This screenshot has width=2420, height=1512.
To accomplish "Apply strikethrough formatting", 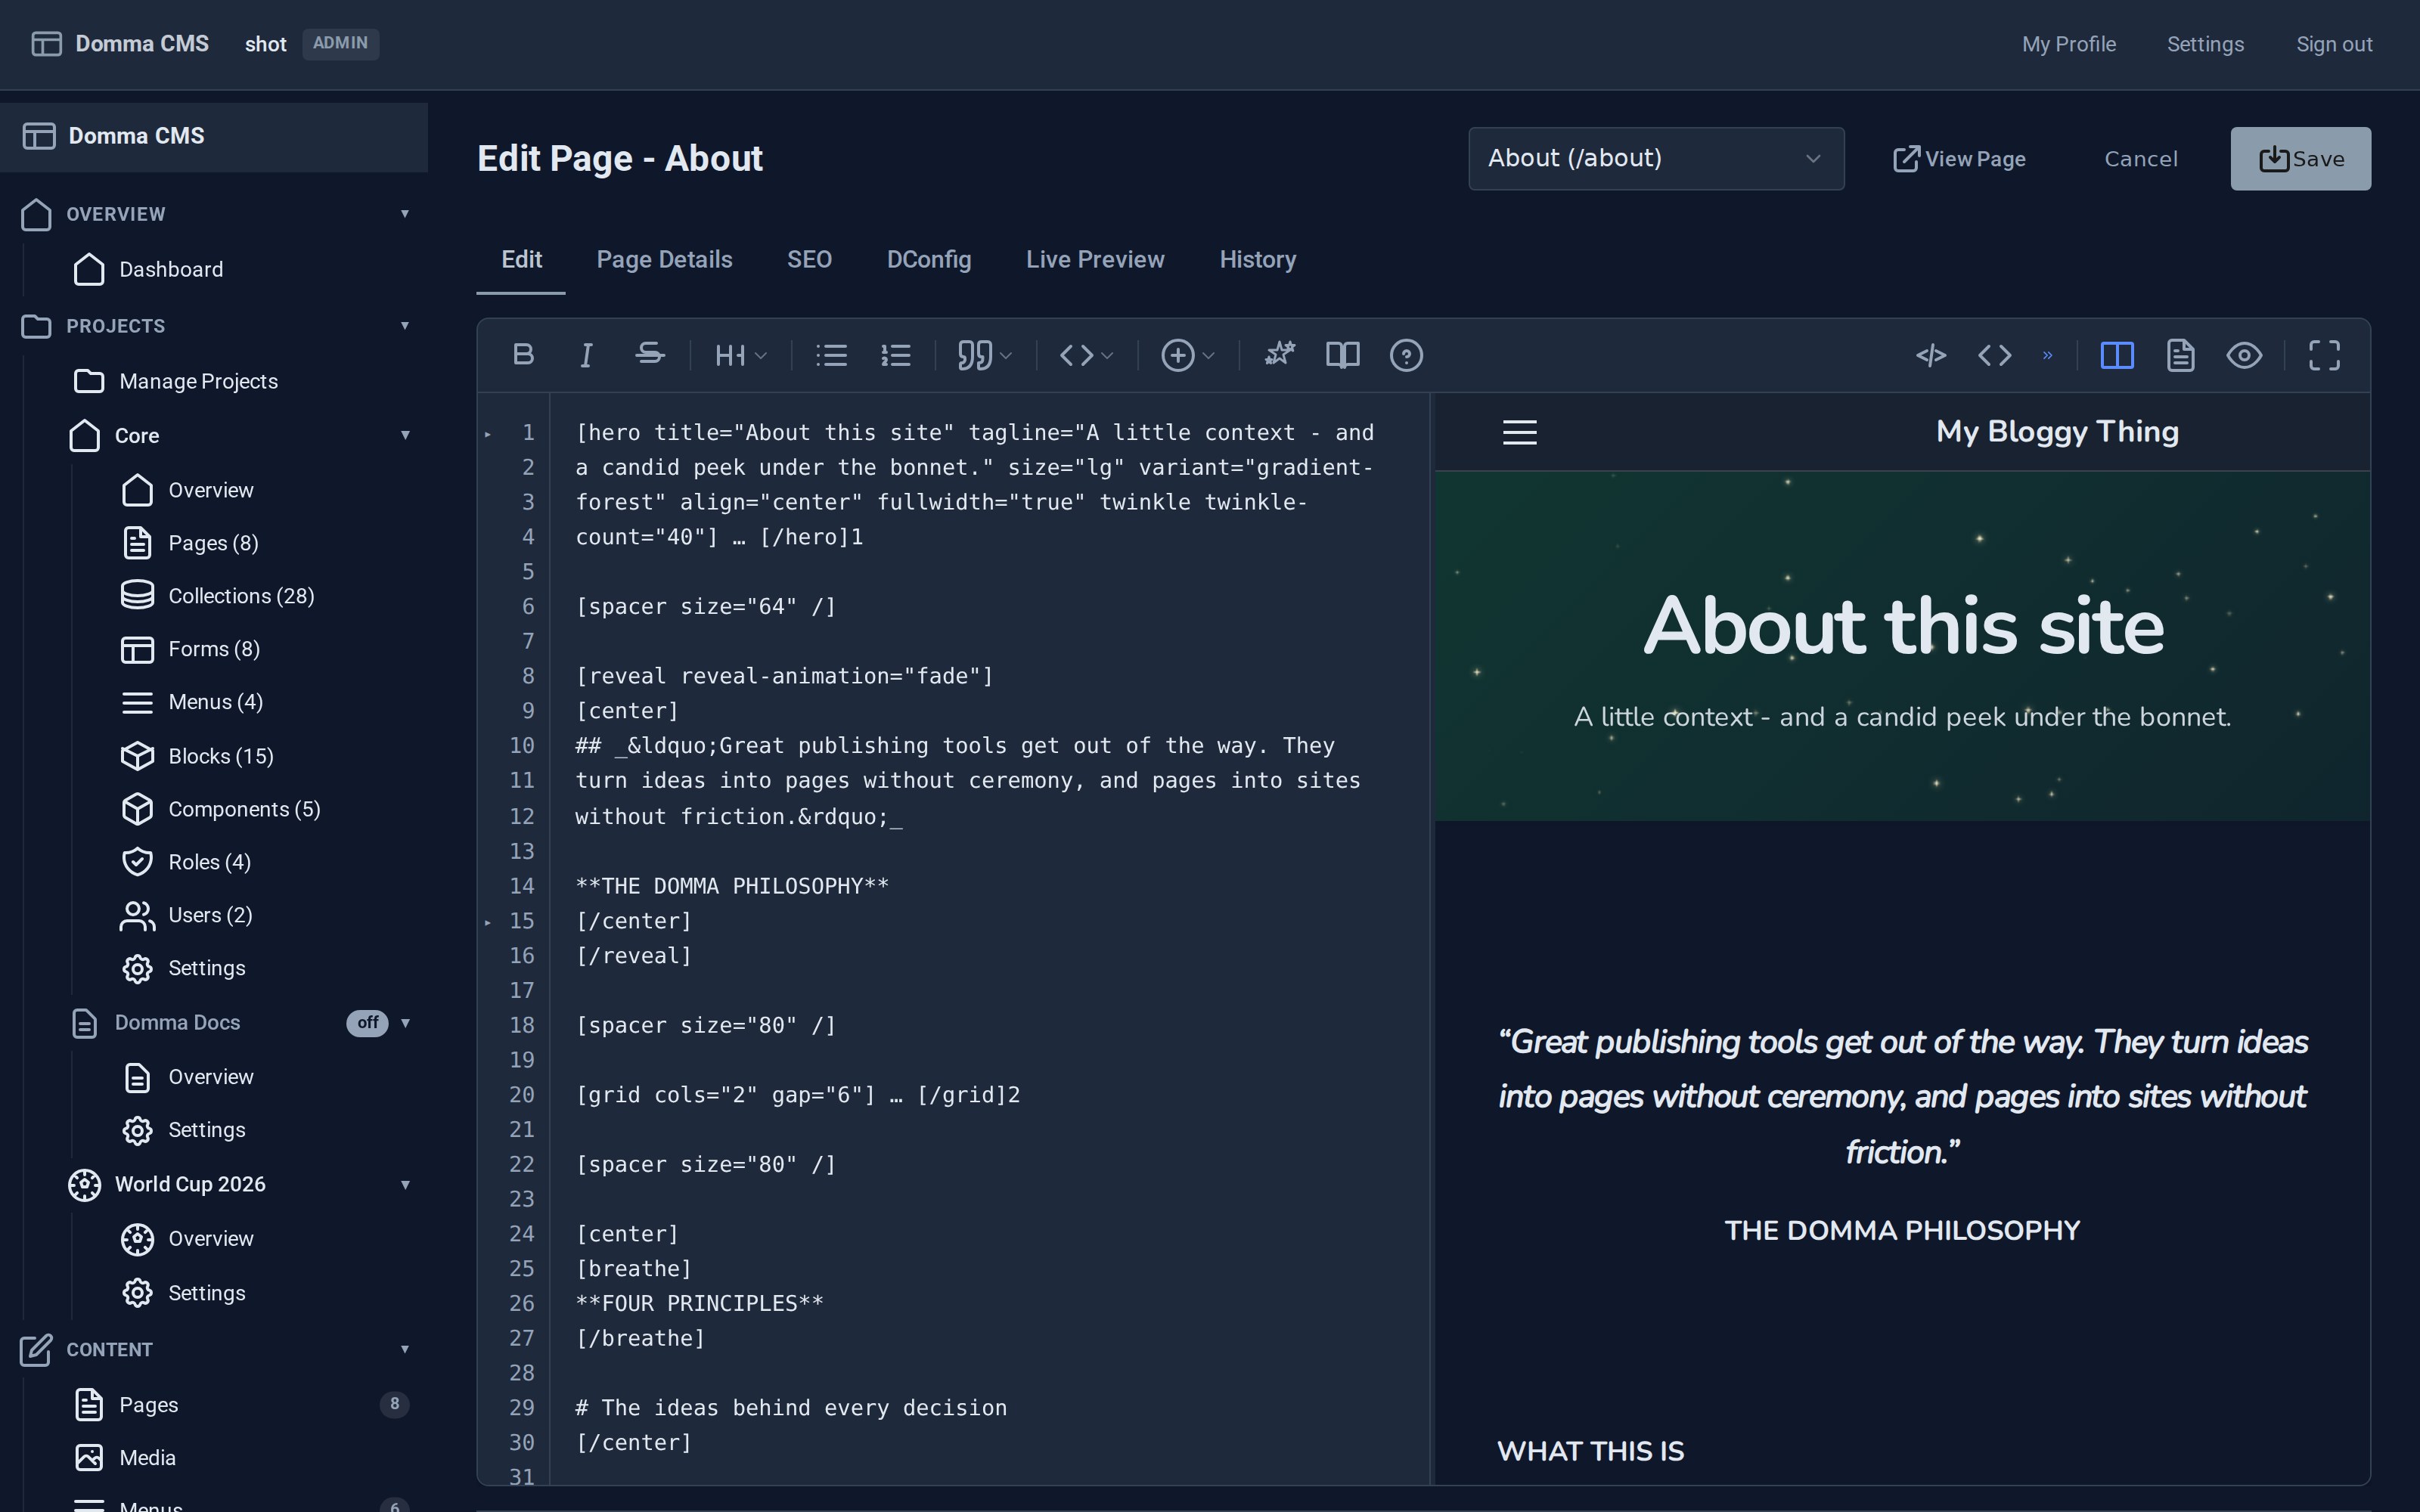I will tap(650, 355).
